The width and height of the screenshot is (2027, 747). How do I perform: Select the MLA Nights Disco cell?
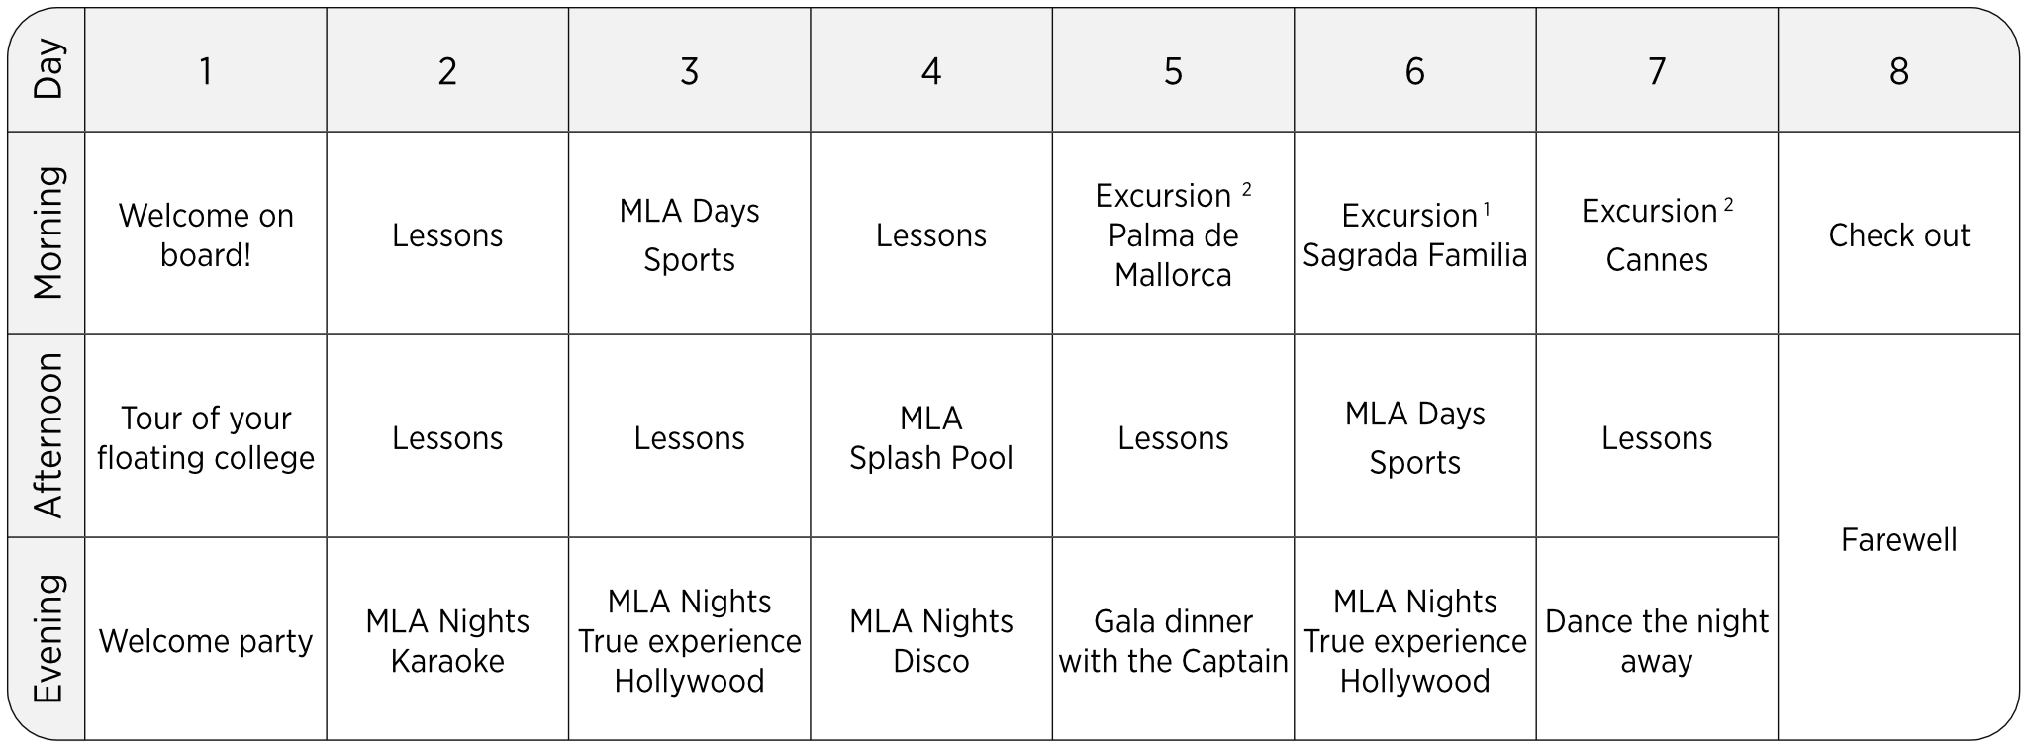pyautogui.click(x=930, y=641)
